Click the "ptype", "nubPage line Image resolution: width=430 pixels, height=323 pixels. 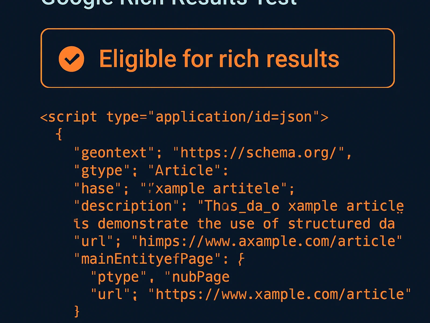pyautogui.click(x=160, y=277)
